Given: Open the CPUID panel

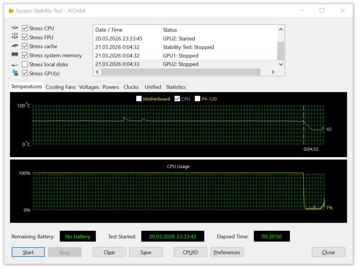Looking at the screenshot, I should pos(190,252).
